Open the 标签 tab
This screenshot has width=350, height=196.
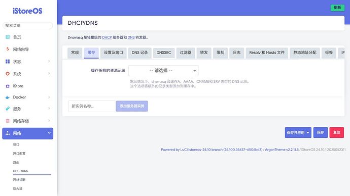(329, 53)
